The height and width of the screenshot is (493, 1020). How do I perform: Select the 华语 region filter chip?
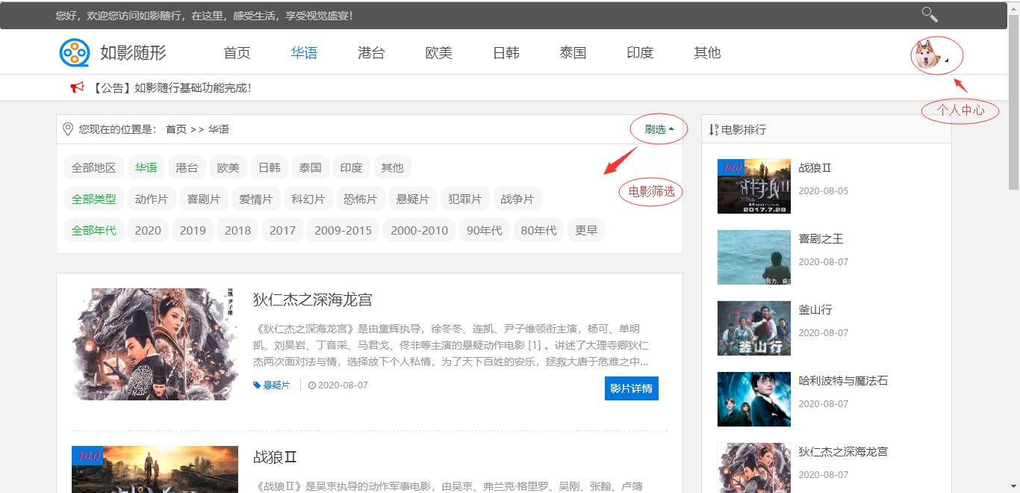click(146, 167)
